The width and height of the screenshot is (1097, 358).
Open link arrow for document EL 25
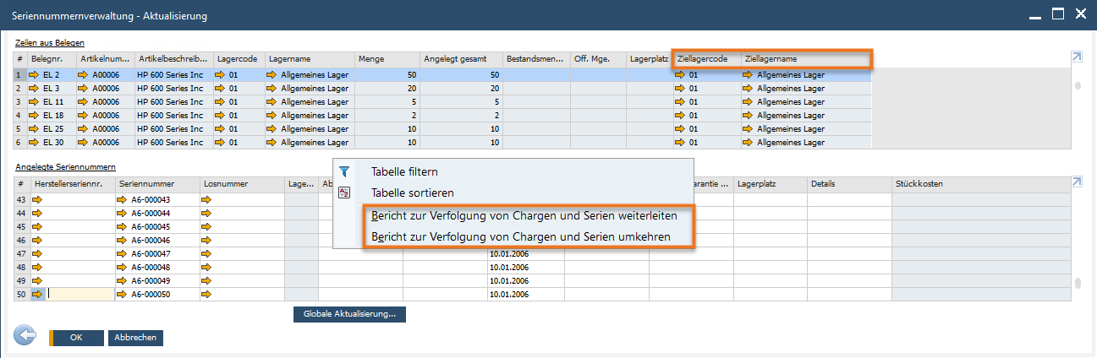click(35, 129)
